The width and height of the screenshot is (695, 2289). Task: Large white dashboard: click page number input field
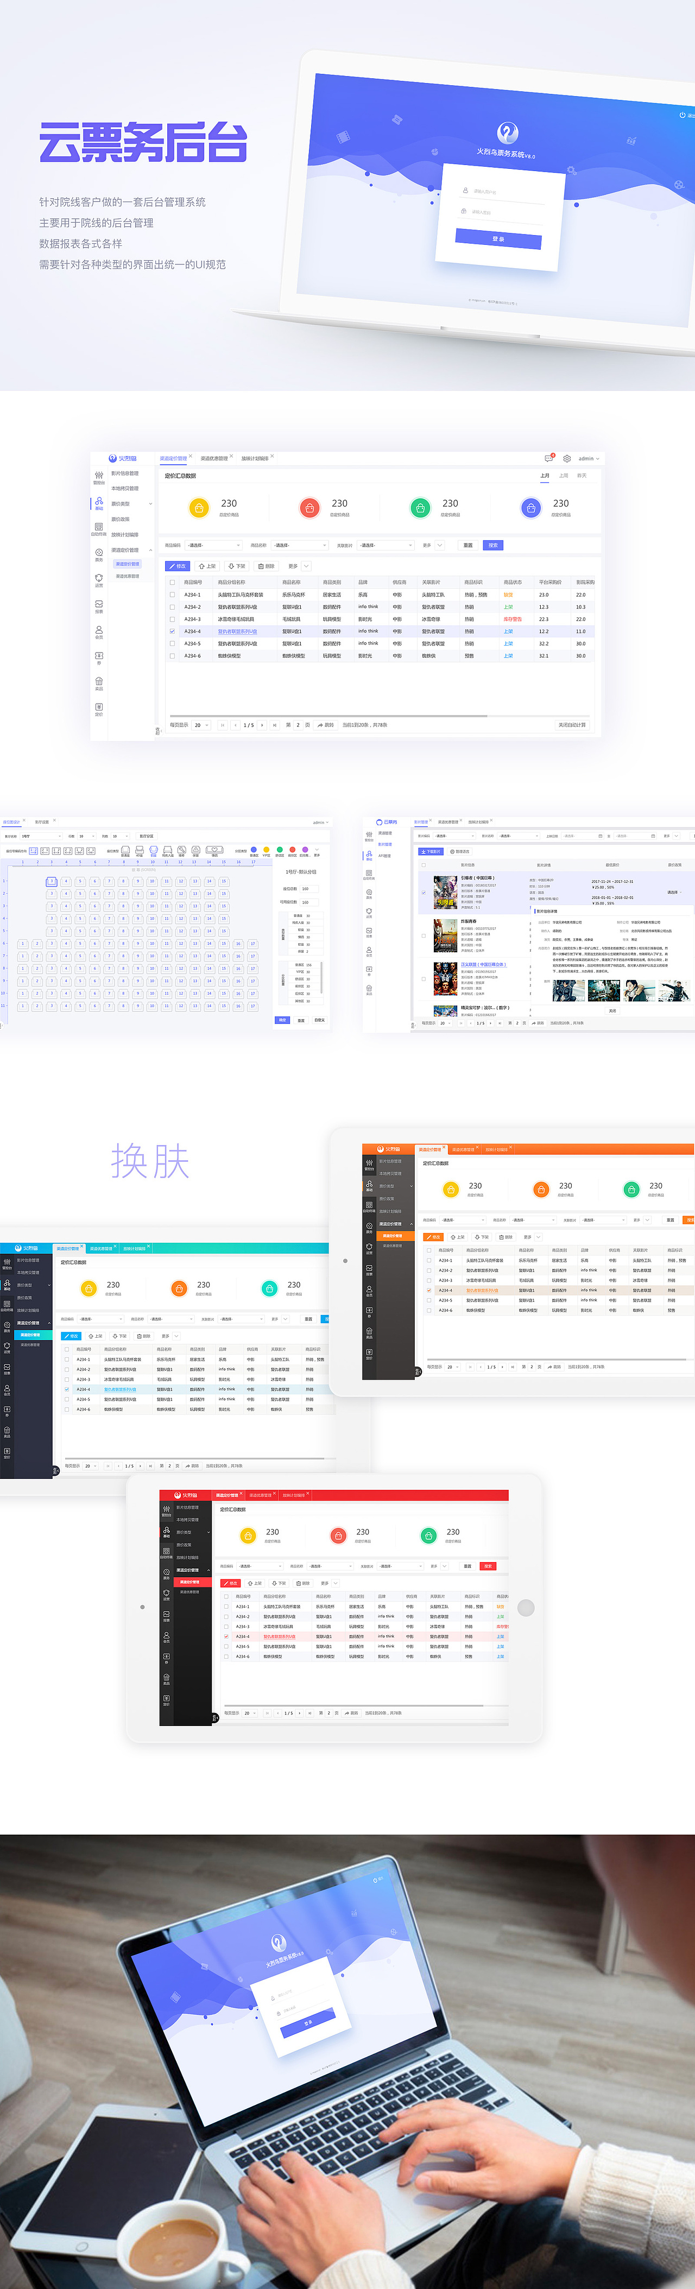click(x=300, y=725)
